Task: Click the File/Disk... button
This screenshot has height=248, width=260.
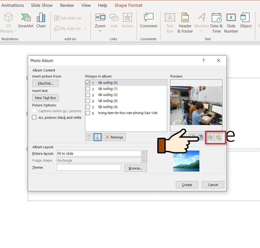Action: [x=45, y=83]
